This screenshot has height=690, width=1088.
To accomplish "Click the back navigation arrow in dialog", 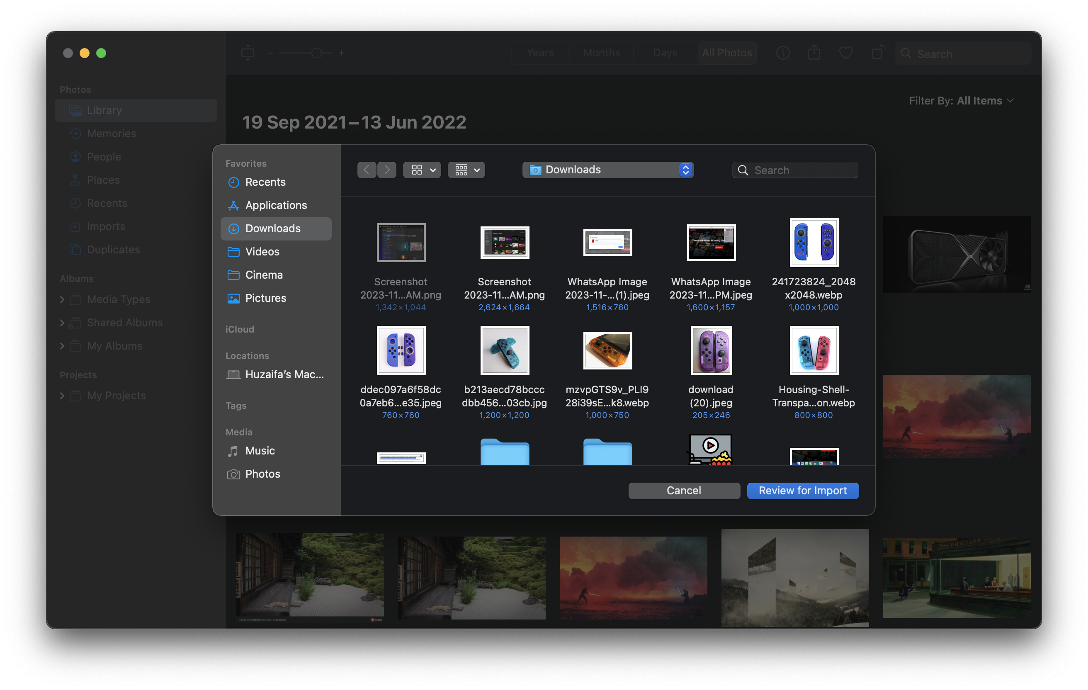I will [x=367, y=170].
